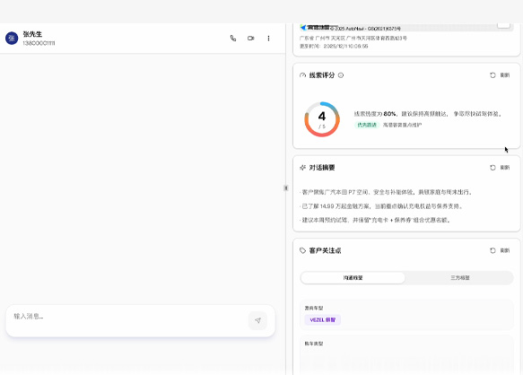The height and width of the screenshot is (375, 523).
Task: Click the gauge icon beside 线索评分 title
Action: pos(303,75)
